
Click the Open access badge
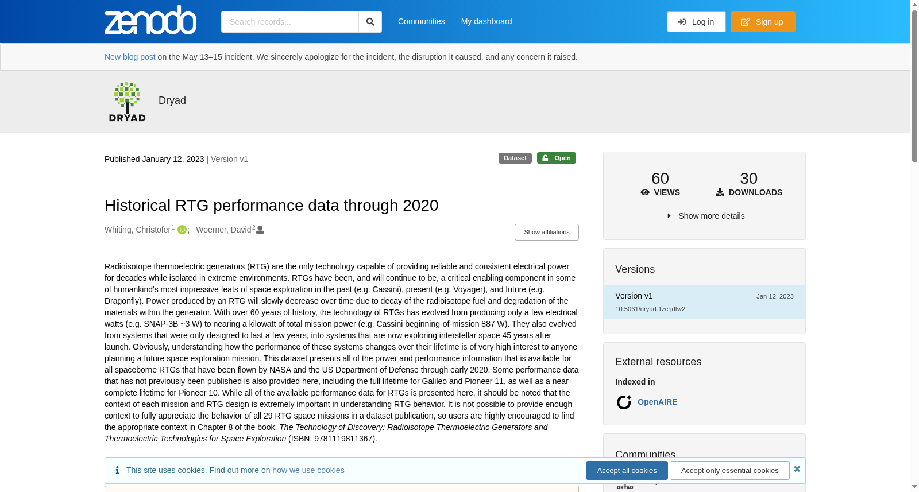click(557, 158)
